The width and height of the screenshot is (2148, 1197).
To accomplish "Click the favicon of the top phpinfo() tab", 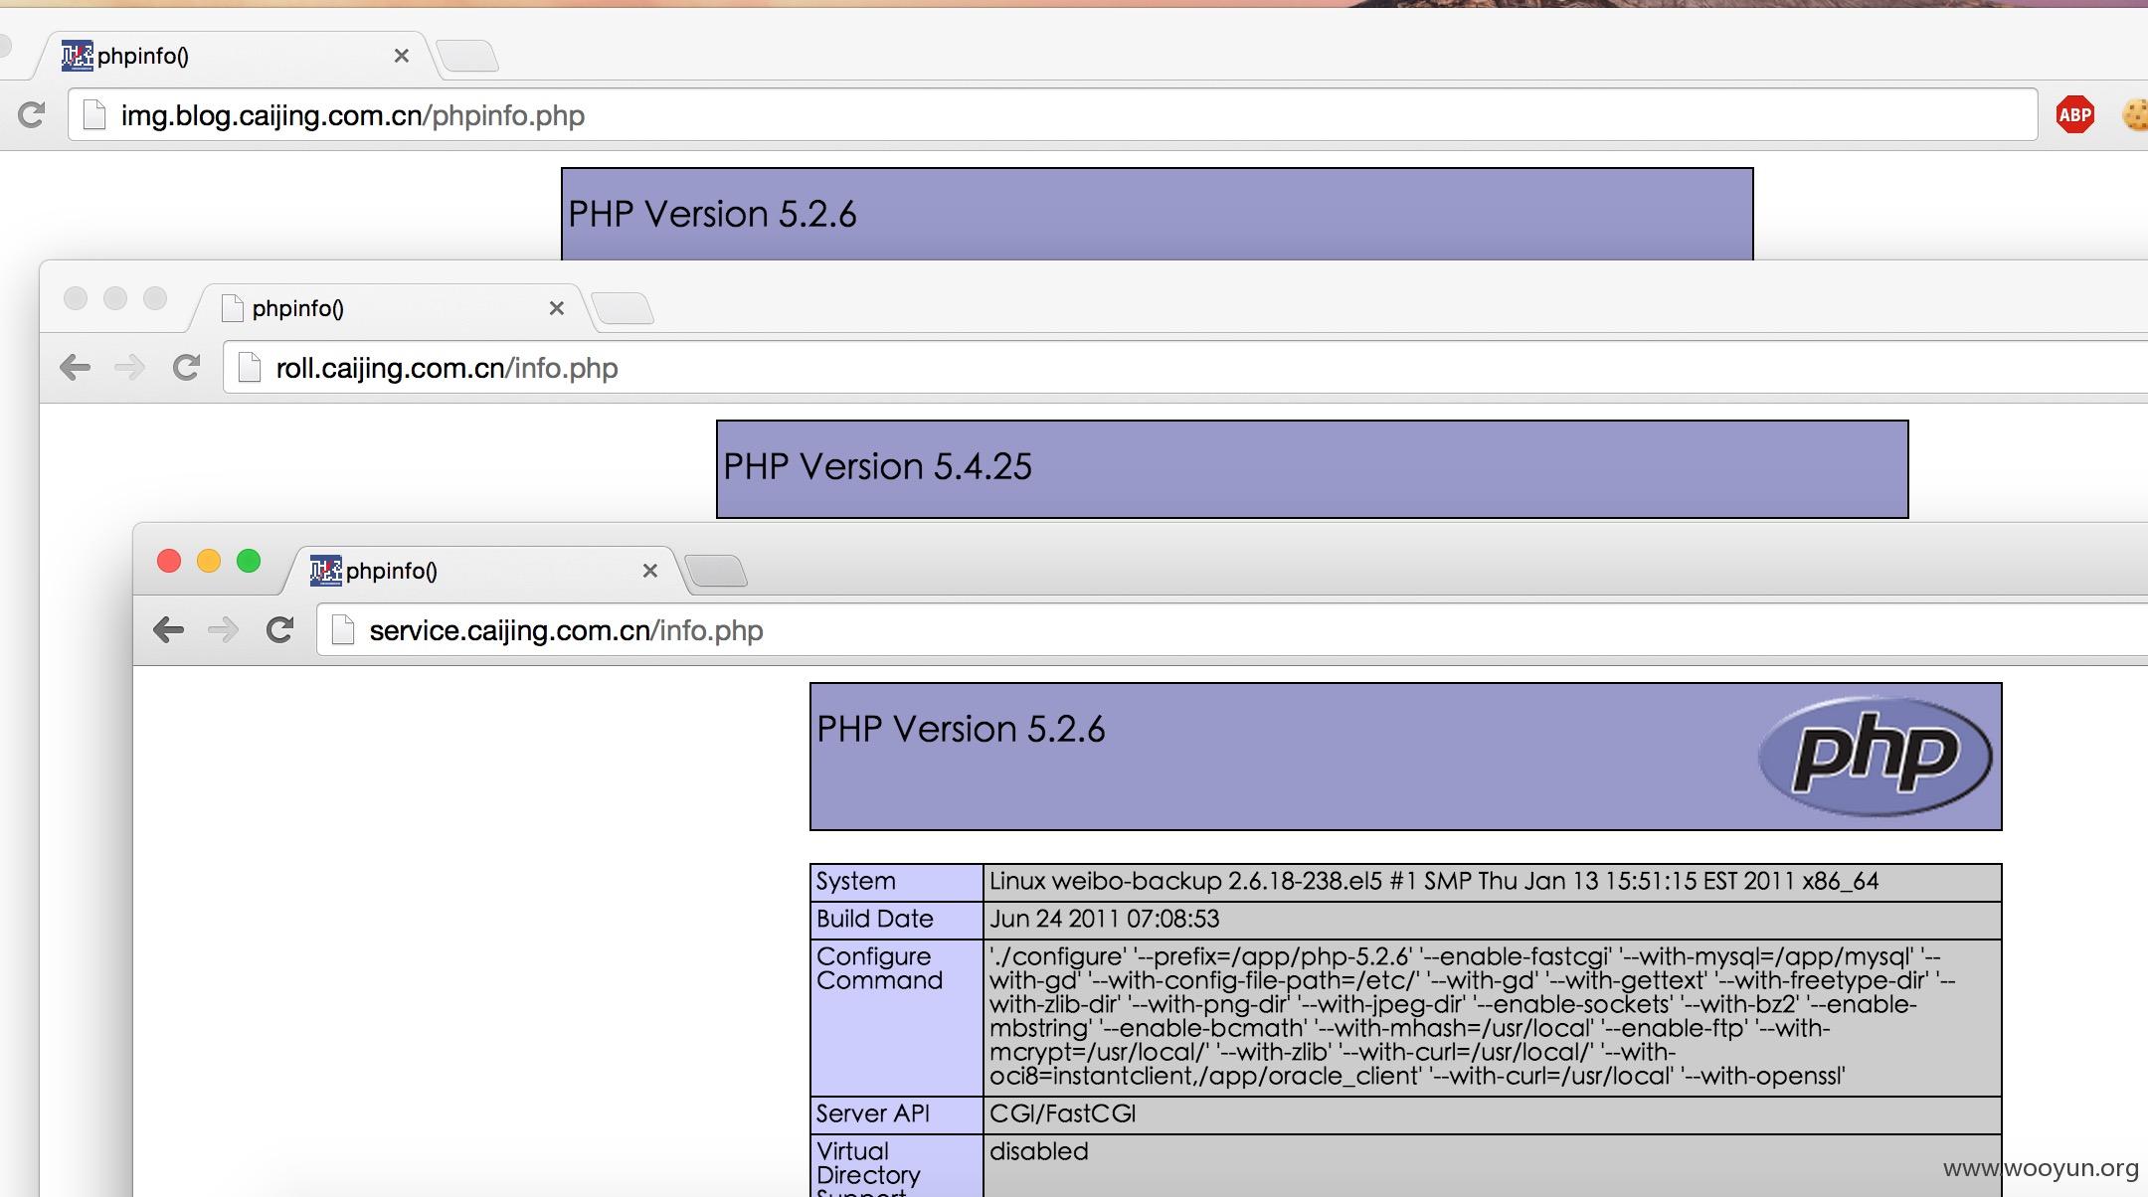I will point(77,56).
